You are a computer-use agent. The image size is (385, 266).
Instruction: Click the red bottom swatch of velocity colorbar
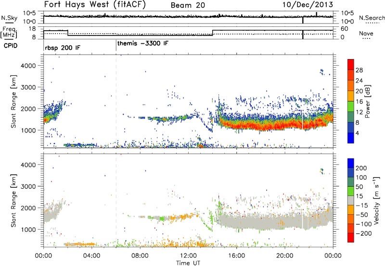coord(351,238)
